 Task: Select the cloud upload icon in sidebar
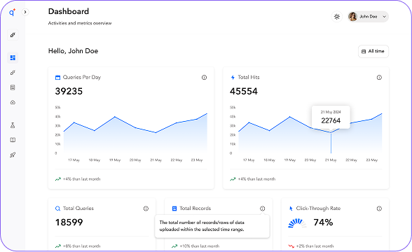point(13,102)
